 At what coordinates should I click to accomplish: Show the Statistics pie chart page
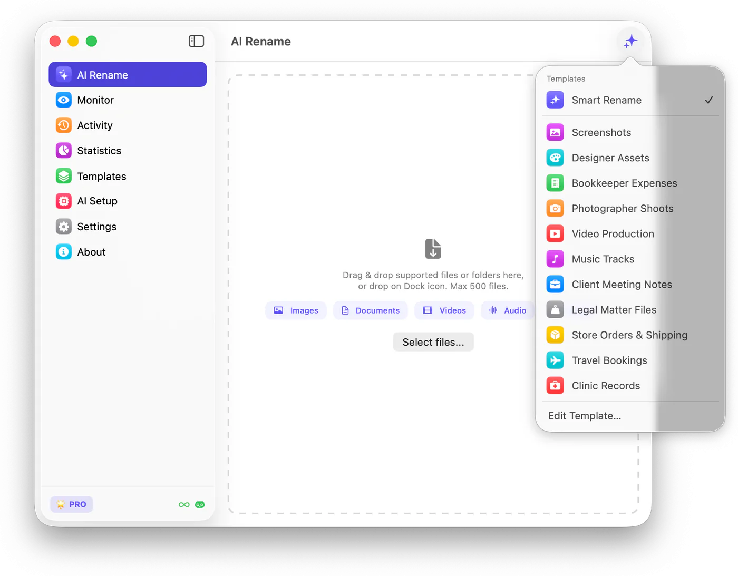128,151
